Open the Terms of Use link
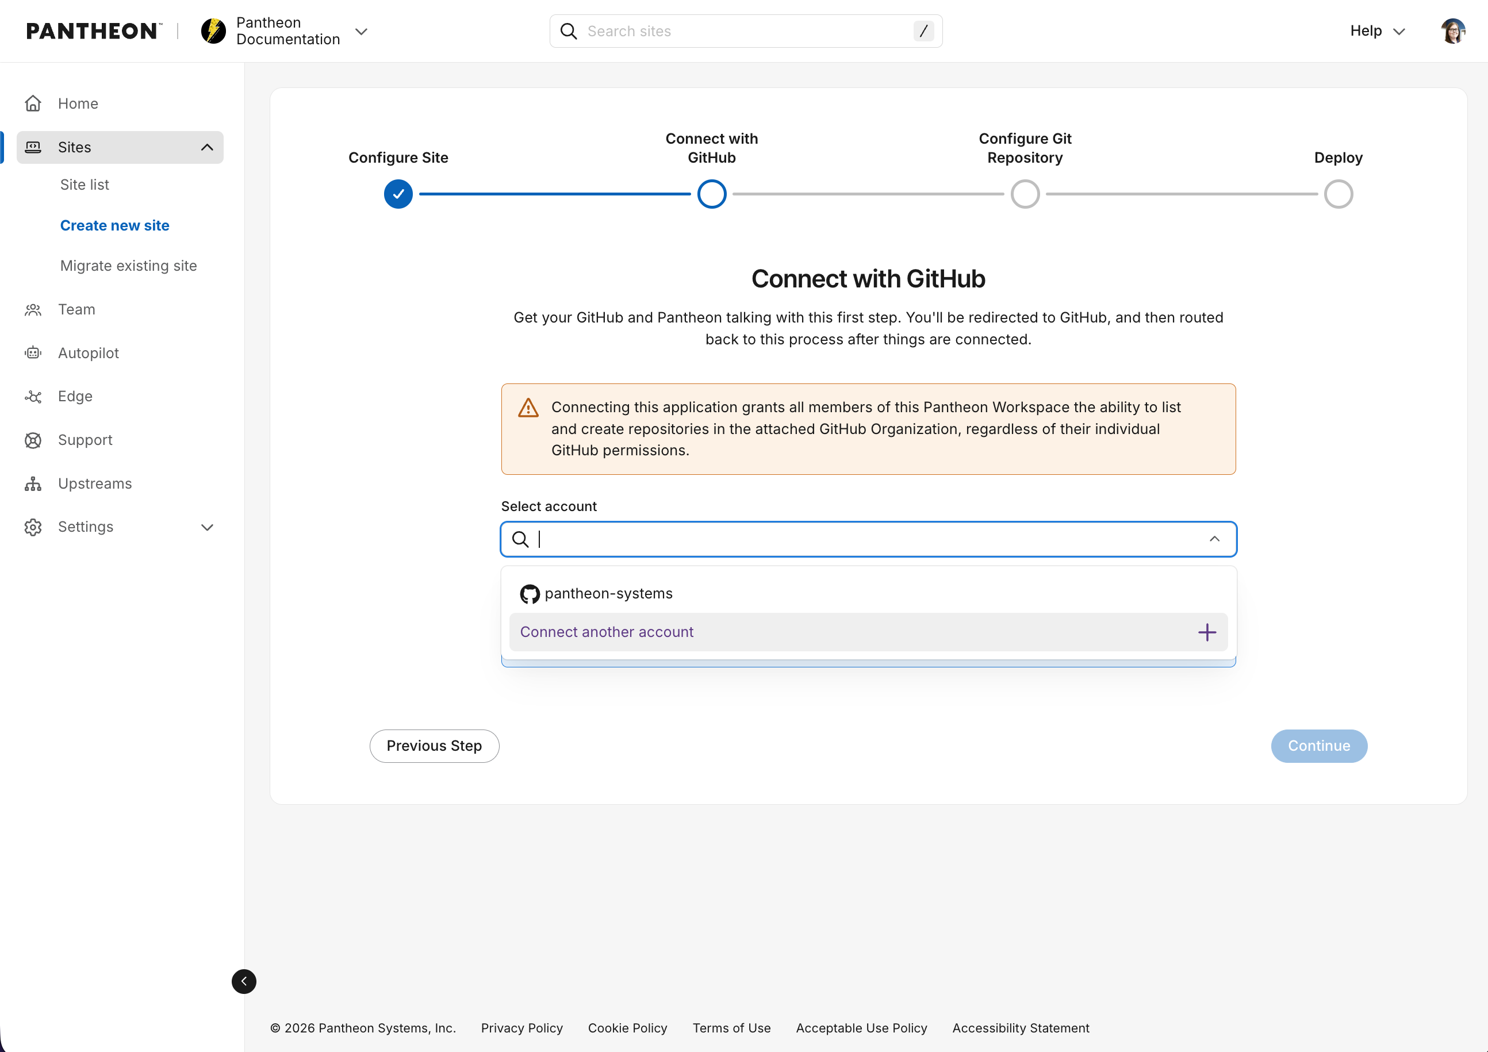This screenshot has height=1052, width=1488. (x=732, y=1028)
